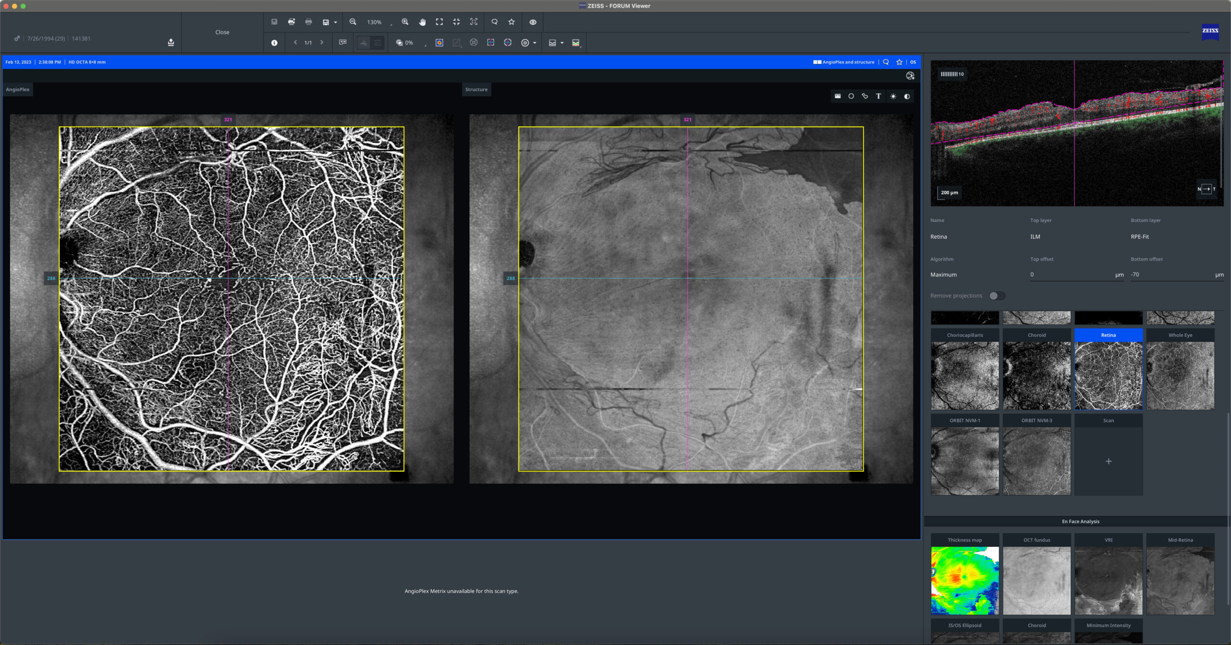
Task: Zoom out with the minus magnifier
Action: (x=353, y=22)
